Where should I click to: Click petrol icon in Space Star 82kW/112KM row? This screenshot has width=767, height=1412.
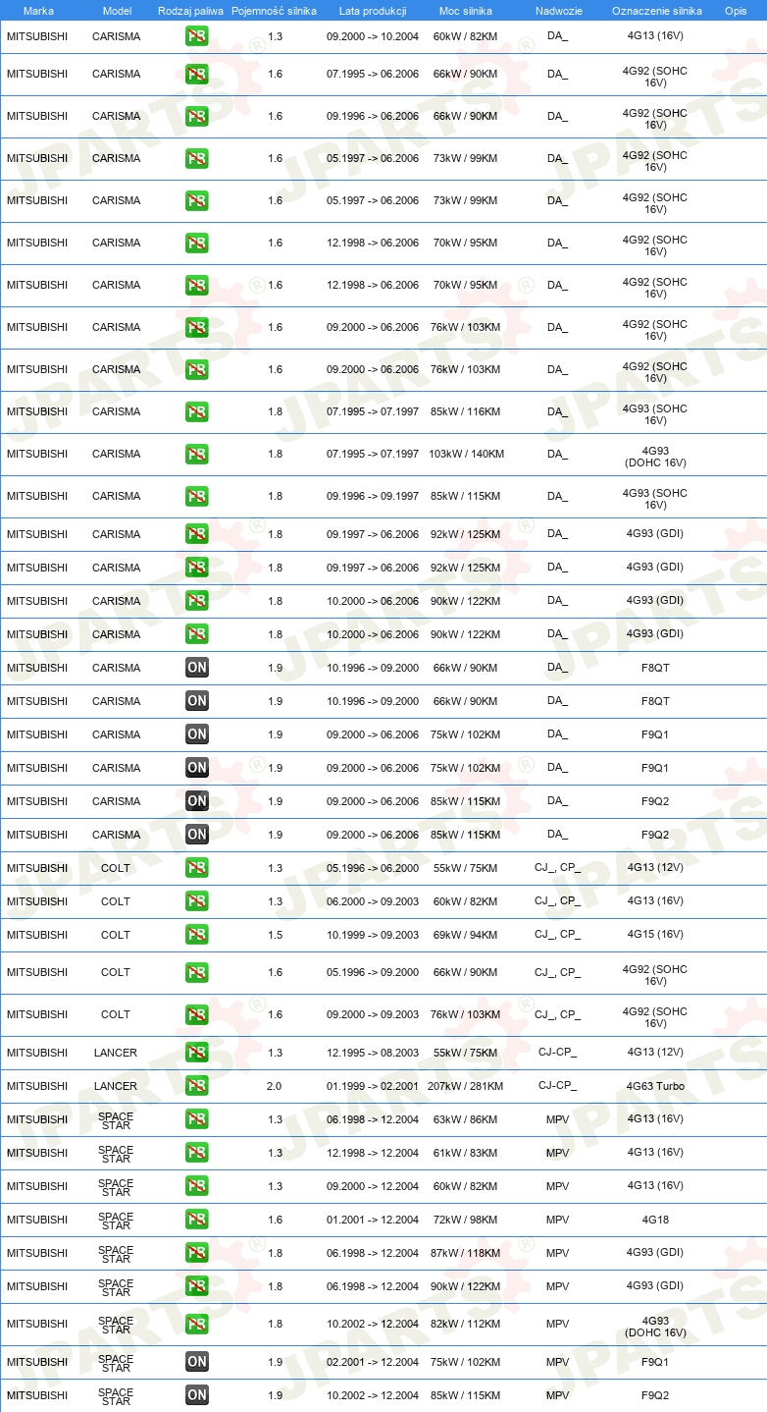[x=197, y=1325]
